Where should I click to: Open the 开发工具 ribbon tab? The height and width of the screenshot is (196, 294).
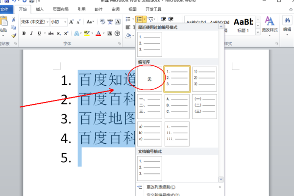(x=153, y=9)
